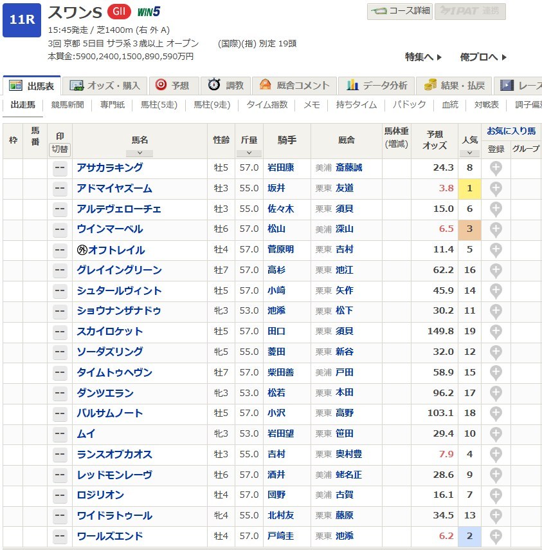Open the 予想 tab with target icon
The height and width of the screenshot is (550, 542).
173,85
